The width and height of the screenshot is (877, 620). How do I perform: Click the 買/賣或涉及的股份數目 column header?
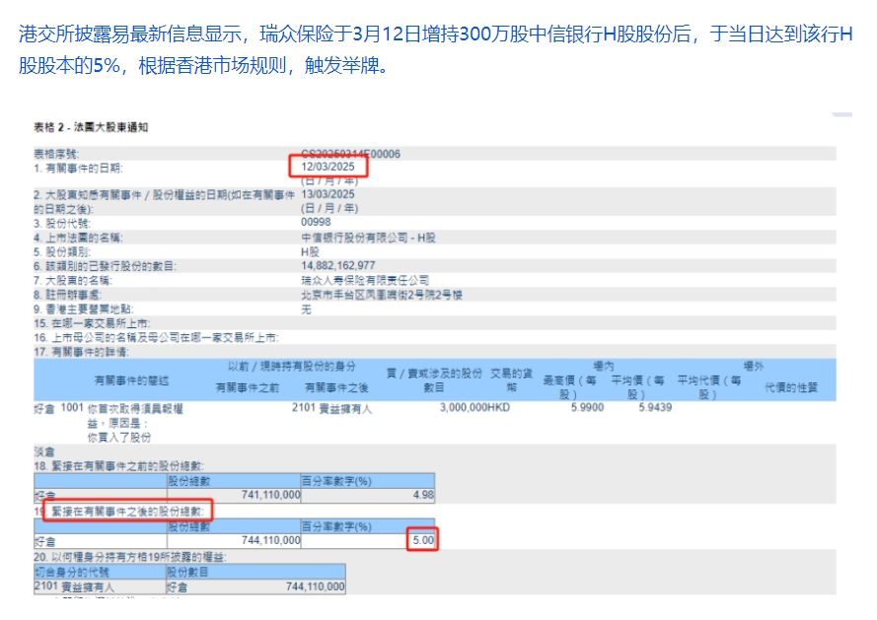point(434,380)
